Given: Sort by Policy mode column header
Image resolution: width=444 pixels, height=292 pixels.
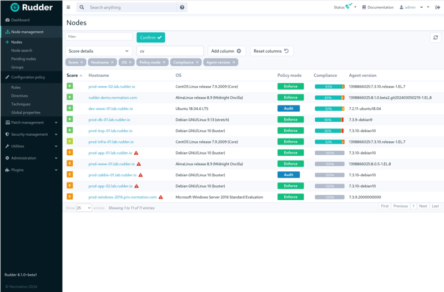Looking at the screenshot, I should [289, 76].
